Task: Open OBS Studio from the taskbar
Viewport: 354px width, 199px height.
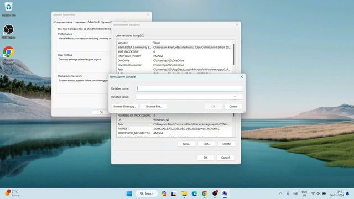Action: (x=215, y=193)
